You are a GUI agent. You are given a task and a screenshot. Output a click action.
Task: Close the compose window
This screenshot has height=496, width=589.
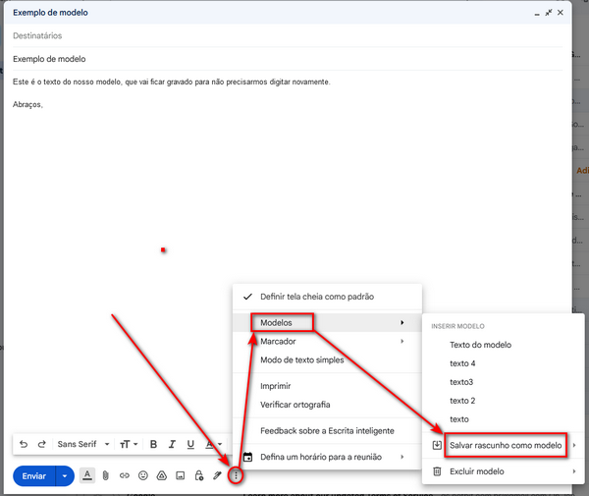click(x=561, y=13)
